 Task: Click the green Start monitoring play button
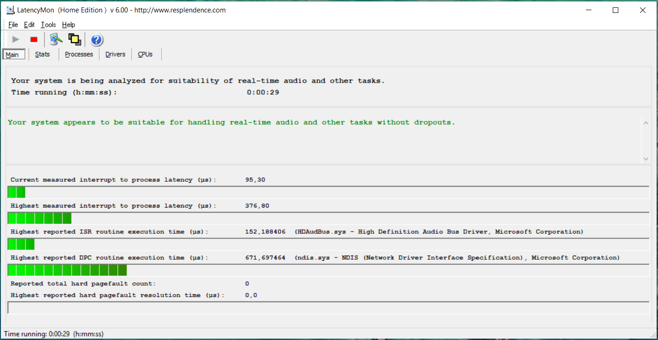(16, 40)
